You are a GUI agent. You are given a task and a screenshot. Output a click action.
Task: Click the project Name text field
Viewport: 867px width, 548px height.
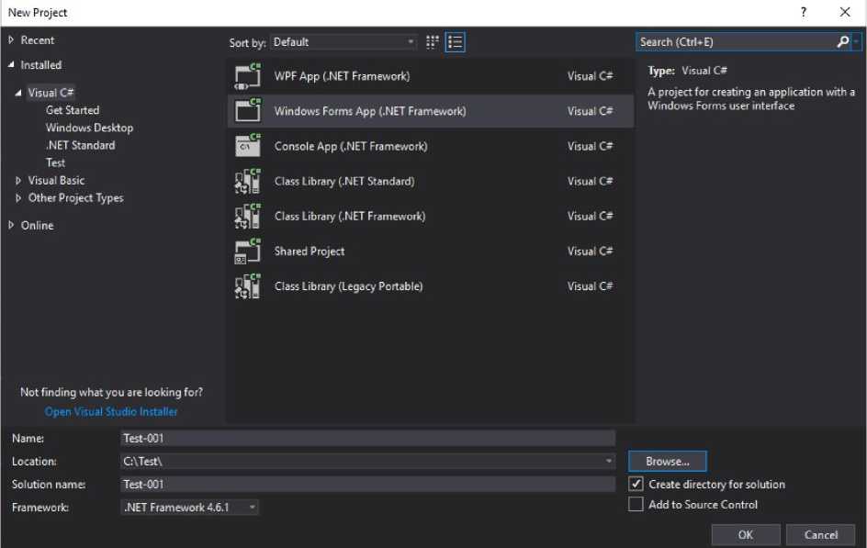(367, 439)
